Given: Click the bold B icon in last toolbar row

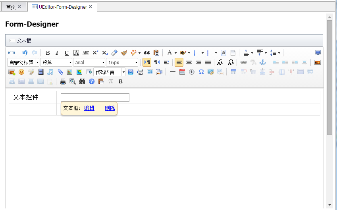Looking at the screenshot, I should (121, 81).
